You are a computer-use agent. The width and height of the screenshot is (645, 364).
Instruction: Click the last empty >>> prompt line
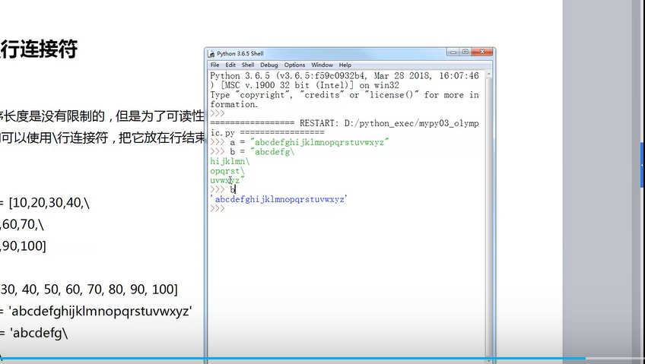click(x=218, y=209)
